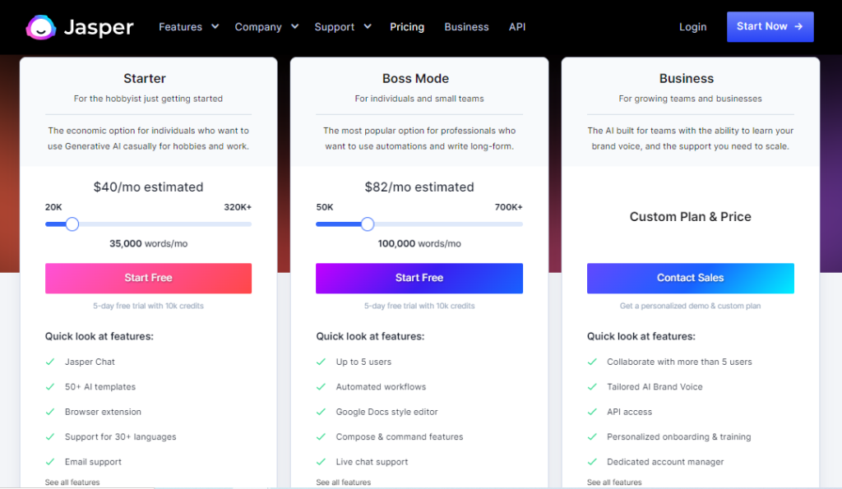This screenshot has height=489, width=842.
Task: Click the checkmark beside Compose & command features
Action: (322, 436)
